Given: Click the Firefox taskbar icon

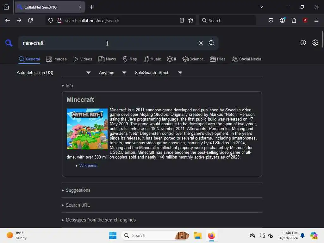Looking at the screenshot, I should pyautogui.click(x=211, y=235).
